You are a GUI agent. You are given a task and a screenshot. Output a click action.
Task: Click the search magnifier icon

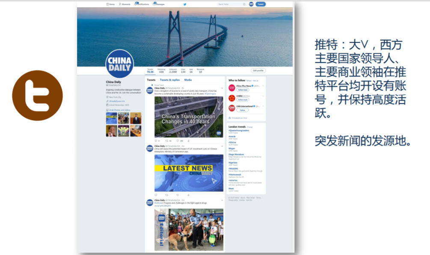point(244,4)
